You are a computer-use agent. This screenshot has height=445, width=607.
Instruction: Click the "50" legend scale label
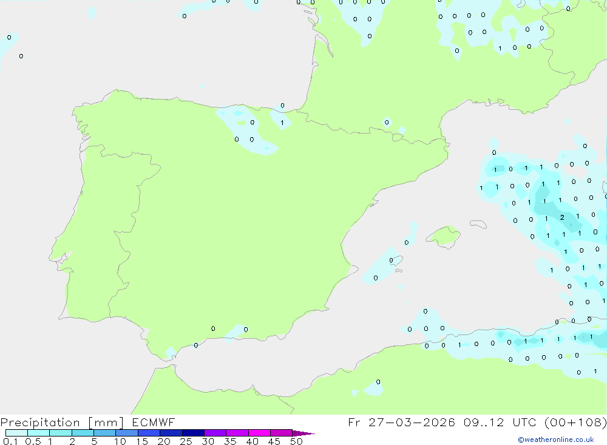pyautogui.click(x=296, y=441)
